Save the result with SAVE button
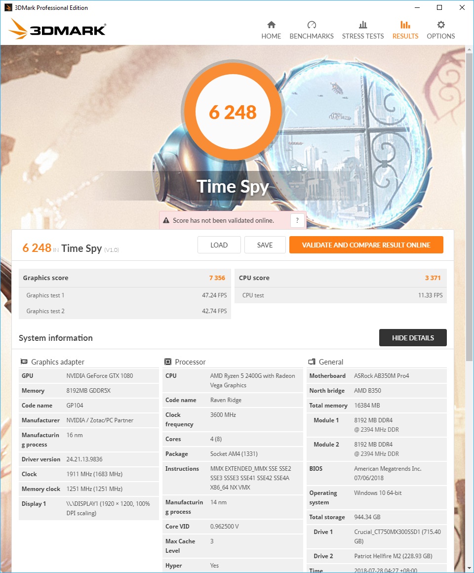 [265, 245]
